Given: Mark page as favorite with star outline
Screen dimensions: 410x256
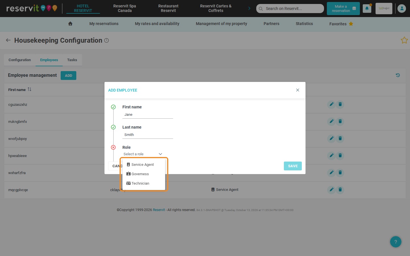Looking at the screenshot, I should [x=404, y=40].
